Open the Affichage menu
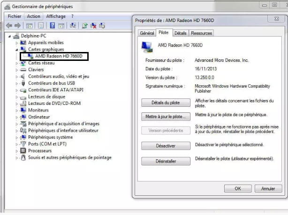Viewport: 288px width, 215px height. 56,16
